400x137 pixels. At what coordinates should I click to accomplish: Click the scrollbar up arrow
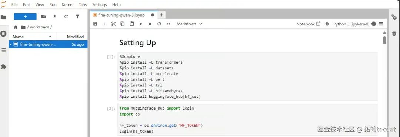(x=384, y=32)
